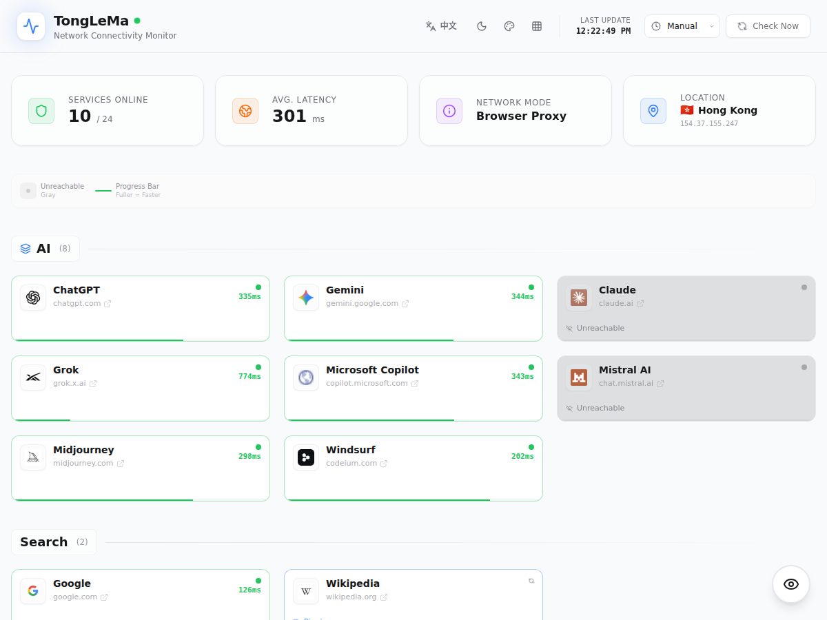827x620 pixels.
Task: Open the codeium.com link
Action: click(x=357, y=464)
